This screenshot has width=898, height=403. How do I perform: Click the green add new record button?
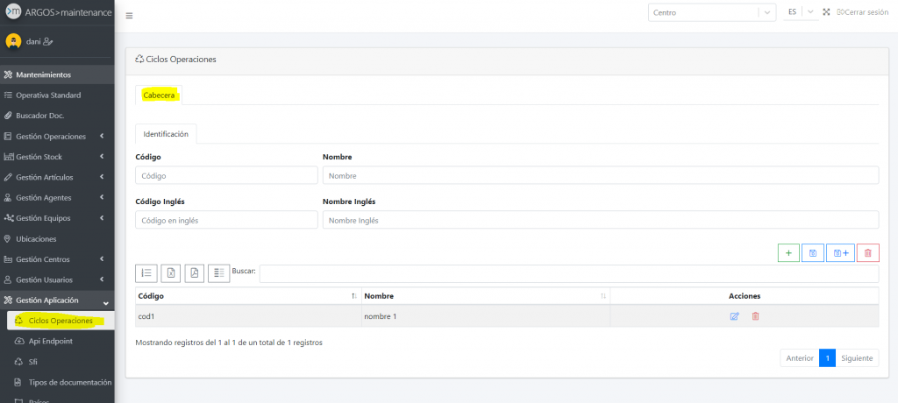tap(788, 253)
